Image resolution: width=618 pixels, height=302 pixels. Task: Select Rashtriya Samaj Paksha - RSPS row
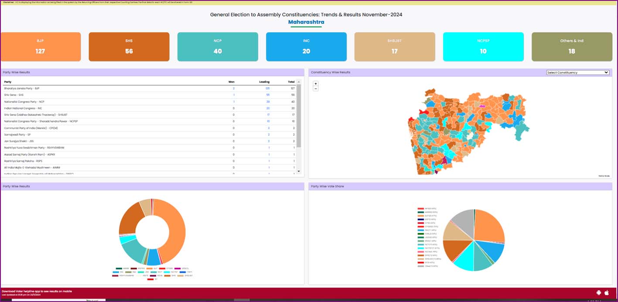click(150, 161)
